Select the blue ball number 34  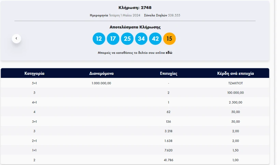tap(141, 38)
